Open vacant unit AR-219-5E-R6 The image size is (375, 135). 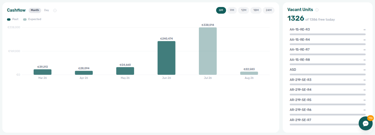(x=301, y=110)
